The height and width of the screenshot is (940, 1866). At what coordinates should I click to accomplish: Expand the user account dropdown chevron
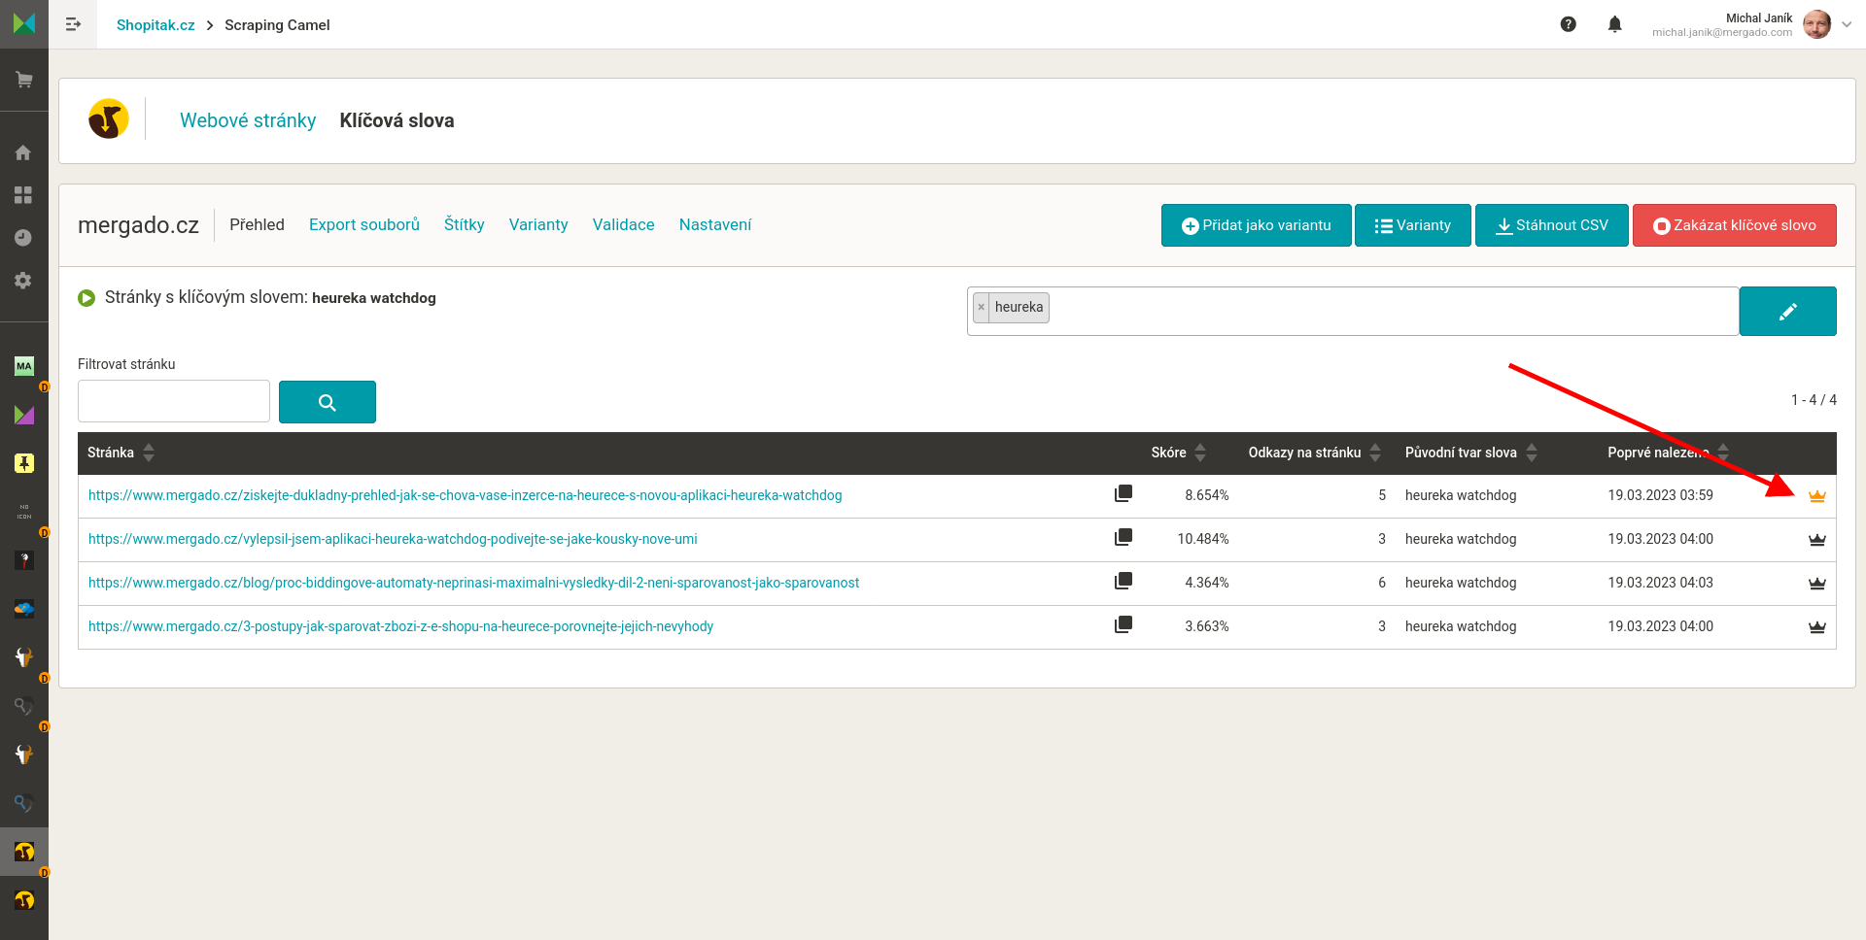coord(1847,24)
